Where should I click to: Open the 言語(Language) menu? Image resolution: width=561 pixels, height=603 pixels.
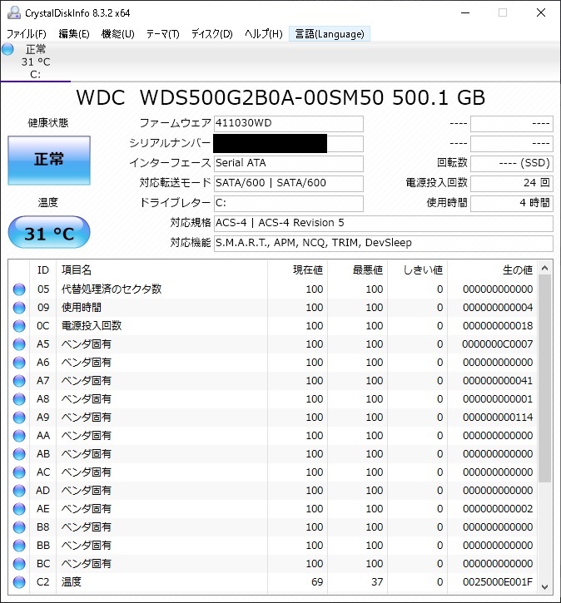click(330, 34)
